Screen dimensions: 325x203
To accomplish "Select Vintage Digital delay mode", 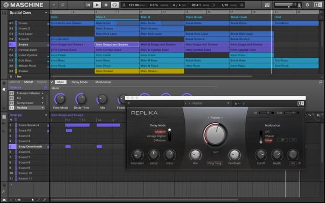I will pos(156,136).
